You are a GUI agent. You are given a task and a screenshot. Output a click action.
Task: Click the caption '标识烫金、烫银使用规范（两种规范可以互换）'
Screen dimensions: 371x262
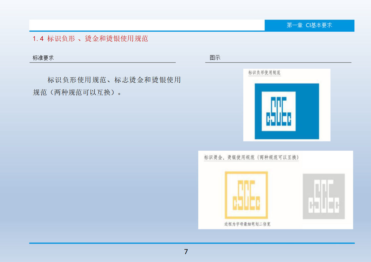point(251,157)
